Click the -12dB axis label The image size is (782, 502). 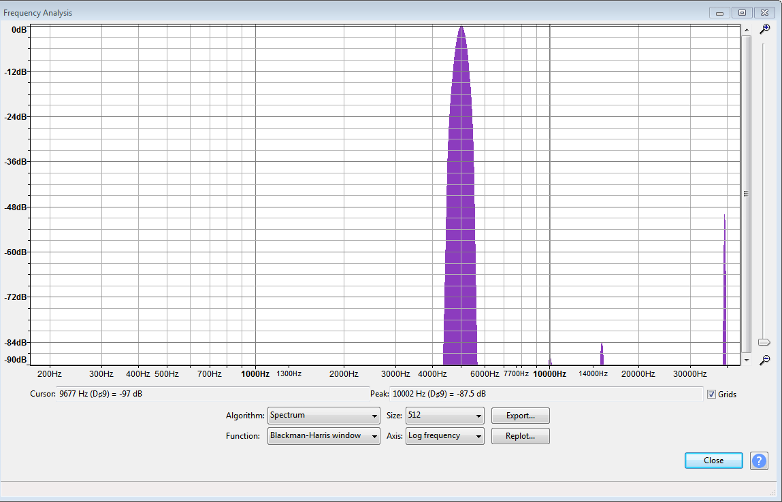click(16, 72)
